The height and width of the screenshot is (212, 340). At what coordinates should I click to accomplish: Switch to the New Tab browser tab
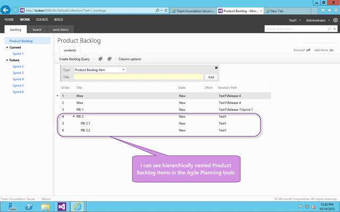288,11
